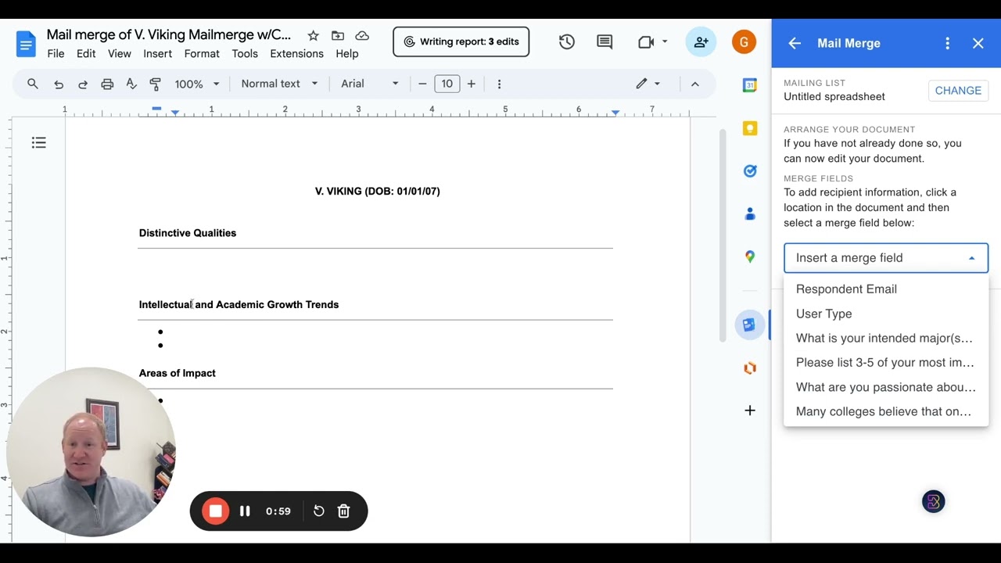Select the Mail Merge add-on icon
Viewport: 1001px width, 563px height.
(749, 325)
